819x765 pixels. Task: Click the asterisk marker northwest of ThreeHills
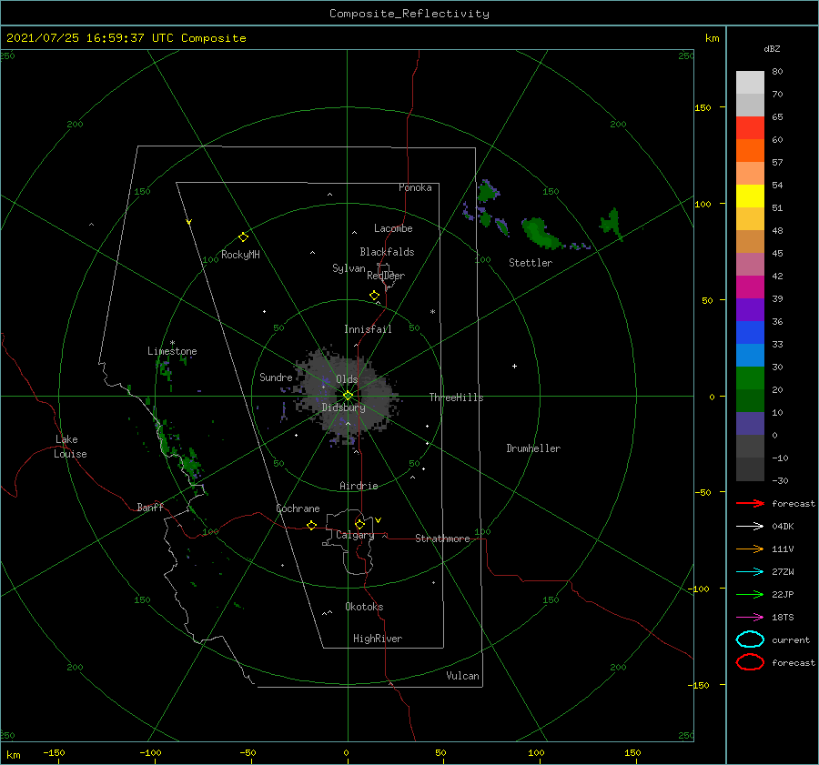(x=432, y=312)
